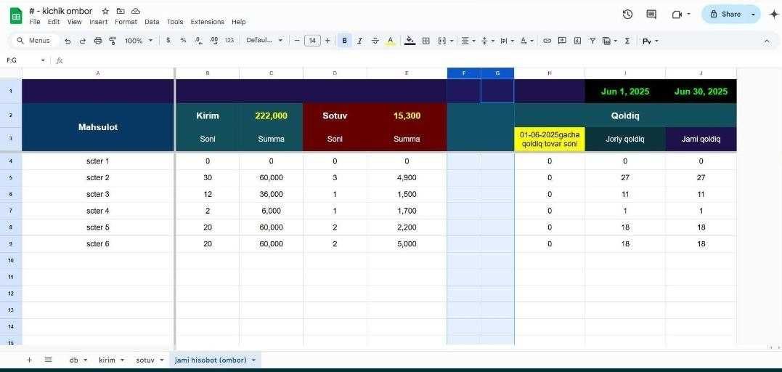The height and width of the screenshot is (372, 782).
Task: Collapse the toolbar with the up chevron
Action: 767,41
